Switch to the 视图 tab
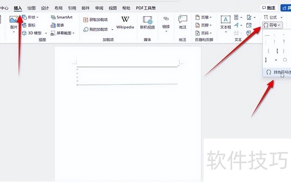 click(113, 8)
